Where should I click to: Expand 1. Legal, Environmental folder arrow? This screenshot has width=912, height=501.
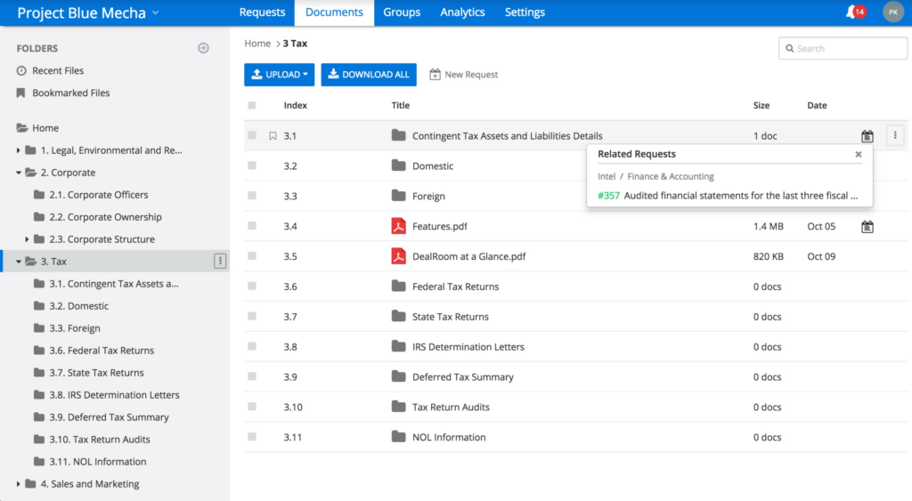pos(18,150)
